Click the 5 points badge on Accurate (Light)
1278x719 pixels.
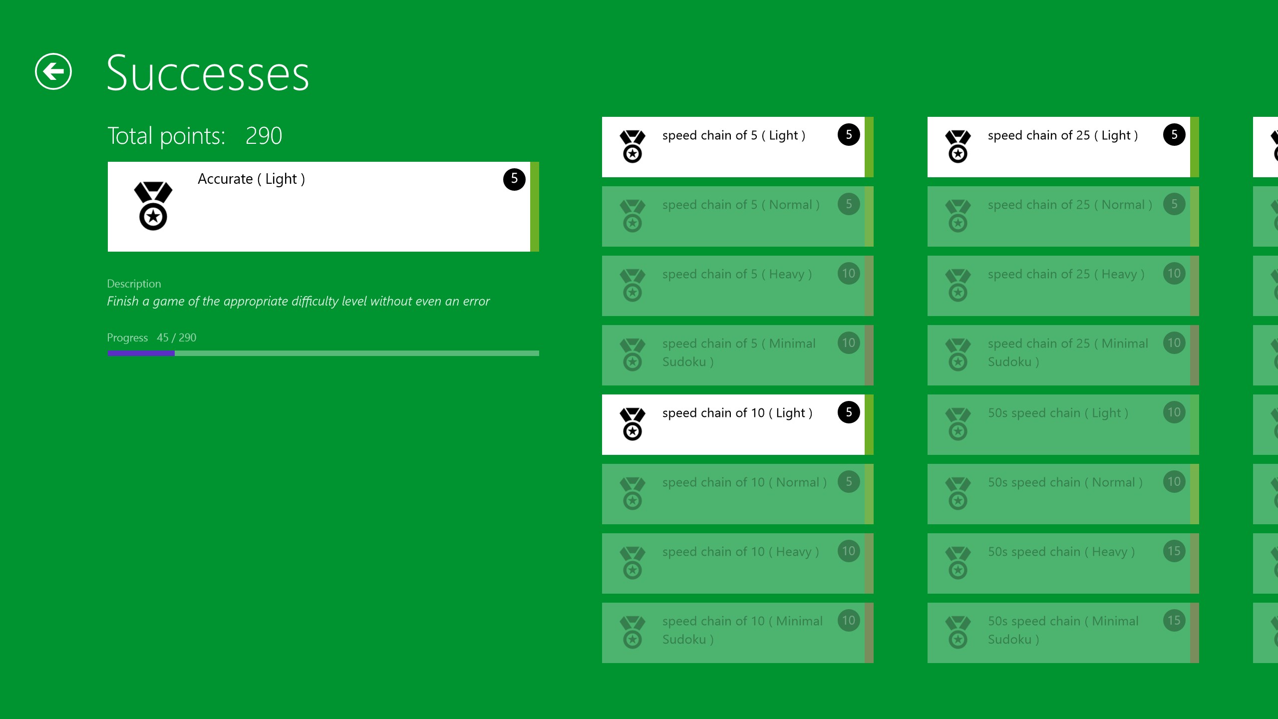click(514, 179)
